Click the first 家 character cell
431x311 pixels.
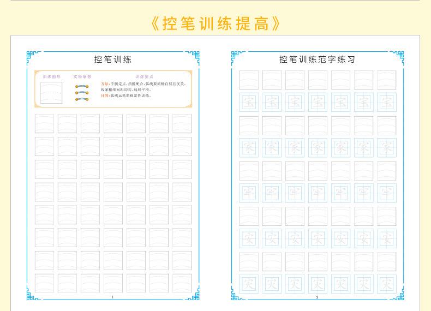tap(249, 147)
